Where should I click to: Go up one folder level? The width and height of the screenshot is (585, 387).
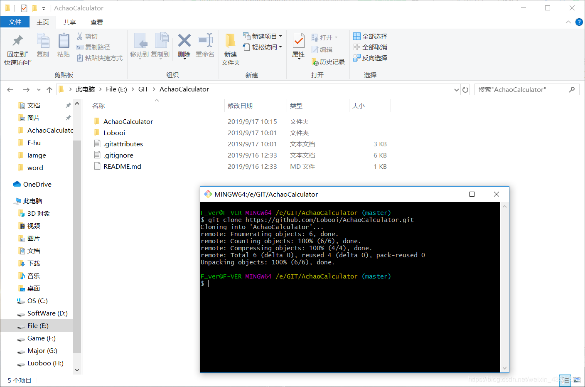pos(49,90)
